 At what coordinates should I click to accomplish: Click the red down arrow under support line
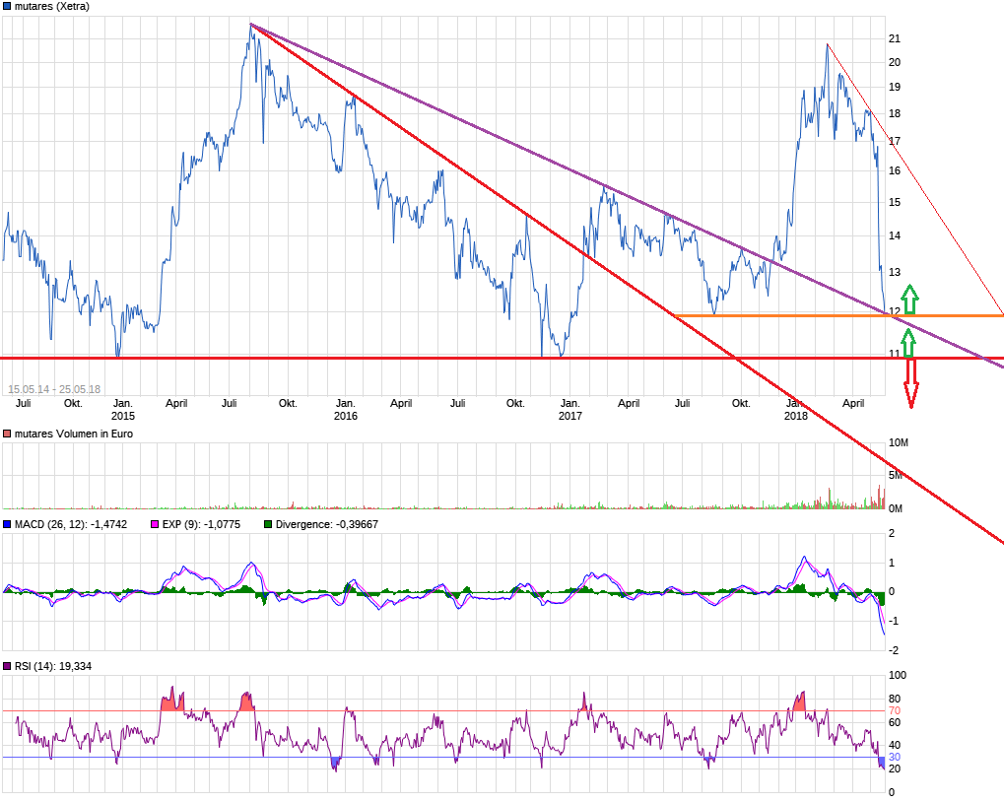911,382
